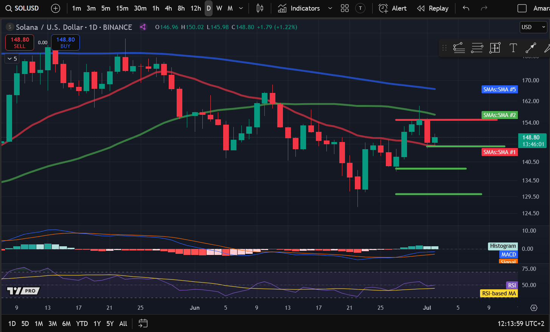Open SOLUSD symbol search
Screen dimensions: 550x332
point(23,8)
